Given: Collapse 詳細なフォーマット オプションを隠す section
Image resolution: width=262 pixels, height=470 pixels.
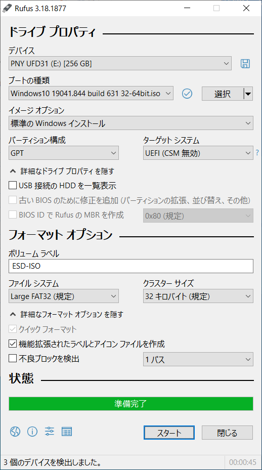Looking at the screenshot, I should point(67,315).
